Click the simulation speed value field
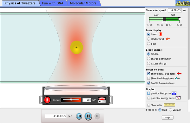The image size is (190, 124). pyautogui.click(x=175, y=10)
